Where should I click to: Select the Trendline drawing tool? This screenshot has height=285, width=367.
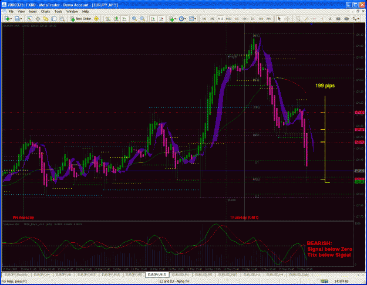pos(306,19)
